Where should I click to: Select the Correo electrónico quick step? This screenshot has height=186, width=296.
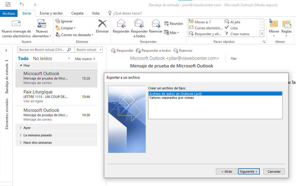206,28
